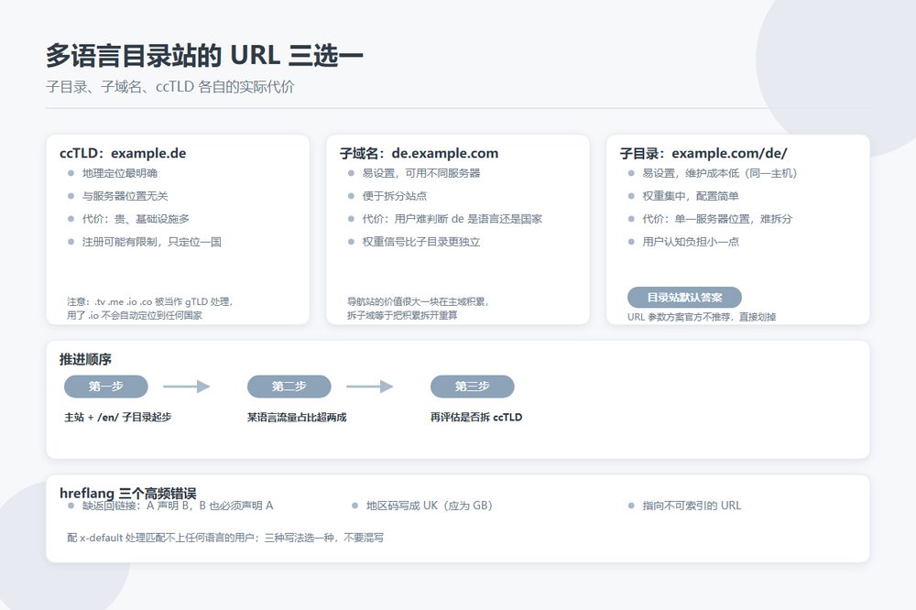
Task: Click the heading ccTLD：example.de
Action: (x=123, y=153)
